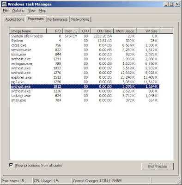This screenshot has height=185, width=182.
Task: Select the winlogon.exe process
Action: pyautogui.click(x=84, y=64)
